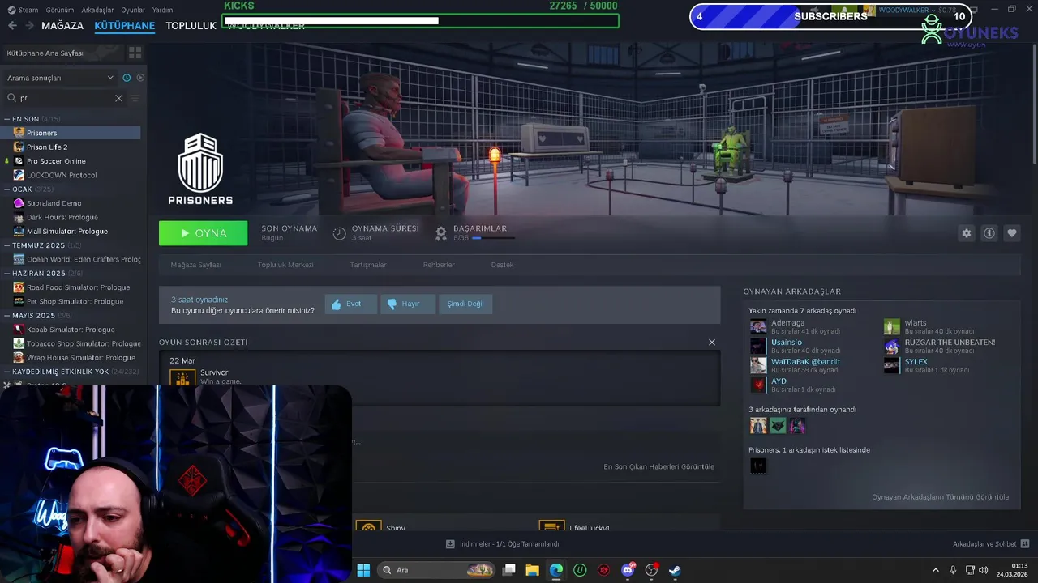Switch library to grid view icon
1038x583 pixels.
pos(135,53)
